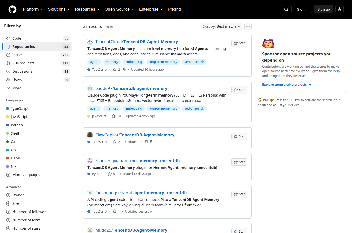
Task: Star the zhaozengxiao/hermes-memory-tencentdb repository
Action: pos(239,162)
